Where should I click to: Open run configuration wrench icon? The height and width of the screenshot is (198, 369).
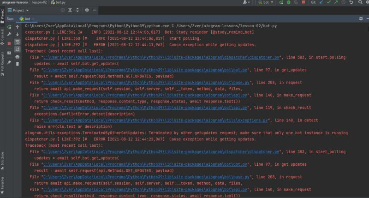[9, 34]
